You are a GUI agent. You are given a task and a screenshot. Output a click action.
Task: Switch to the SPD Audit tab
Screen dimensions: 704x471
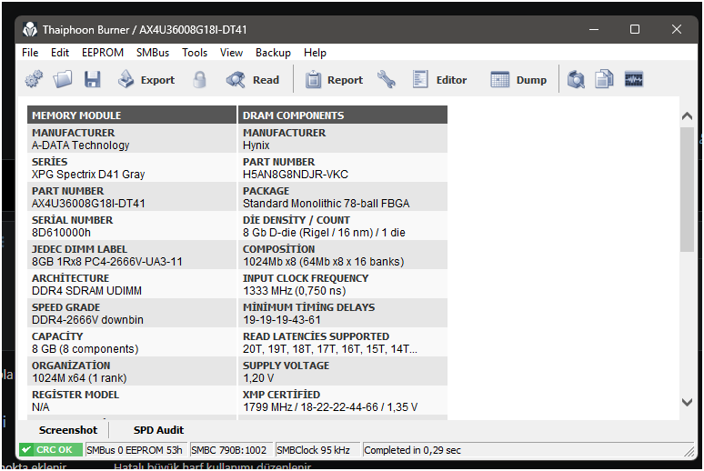coord(158,430)
